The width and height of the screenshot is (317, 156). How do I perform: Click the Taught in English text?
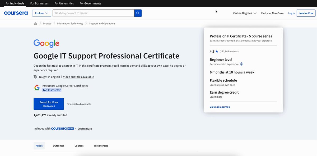coord(49,77)
